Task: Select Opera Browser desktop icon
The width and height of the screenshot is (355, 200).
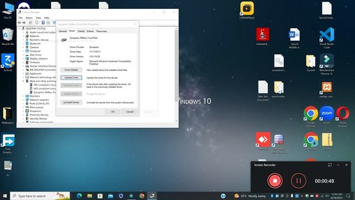Action: (x=343, y=117)
